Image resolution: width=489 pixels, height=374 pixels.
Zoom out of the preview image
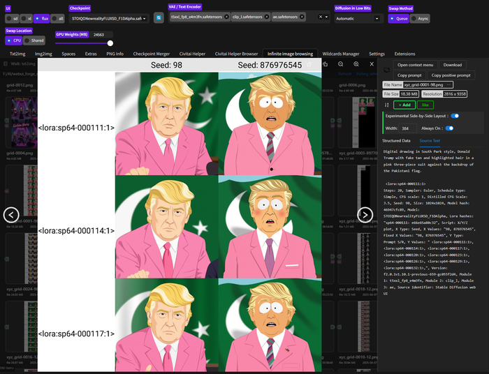(340, 64)
